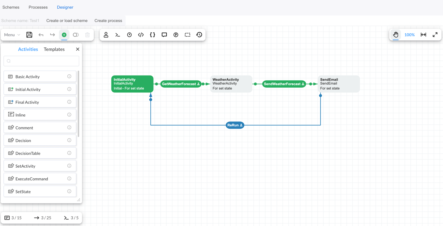Show info for SetState
Screen dimensions: 443x226
[69, 191]
